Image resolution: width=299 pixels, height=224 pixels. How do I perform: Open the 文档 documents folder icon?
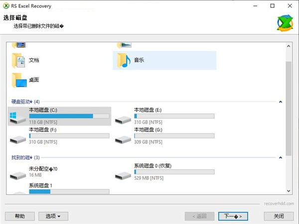[x=18, y=60]
